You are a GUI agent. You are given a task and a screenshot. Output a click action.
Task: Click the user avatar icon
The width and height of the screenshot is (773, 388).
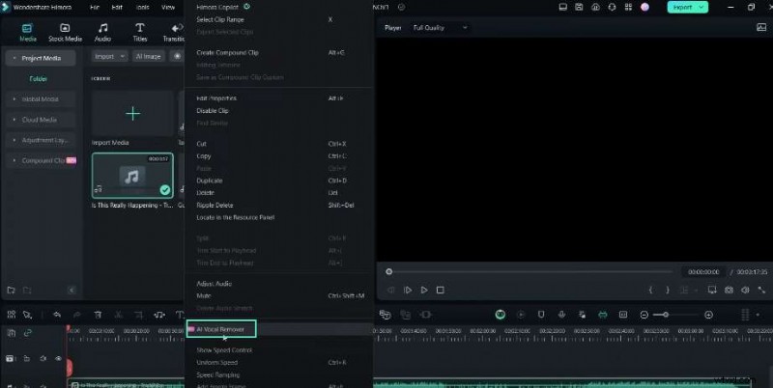pos(644,8)
